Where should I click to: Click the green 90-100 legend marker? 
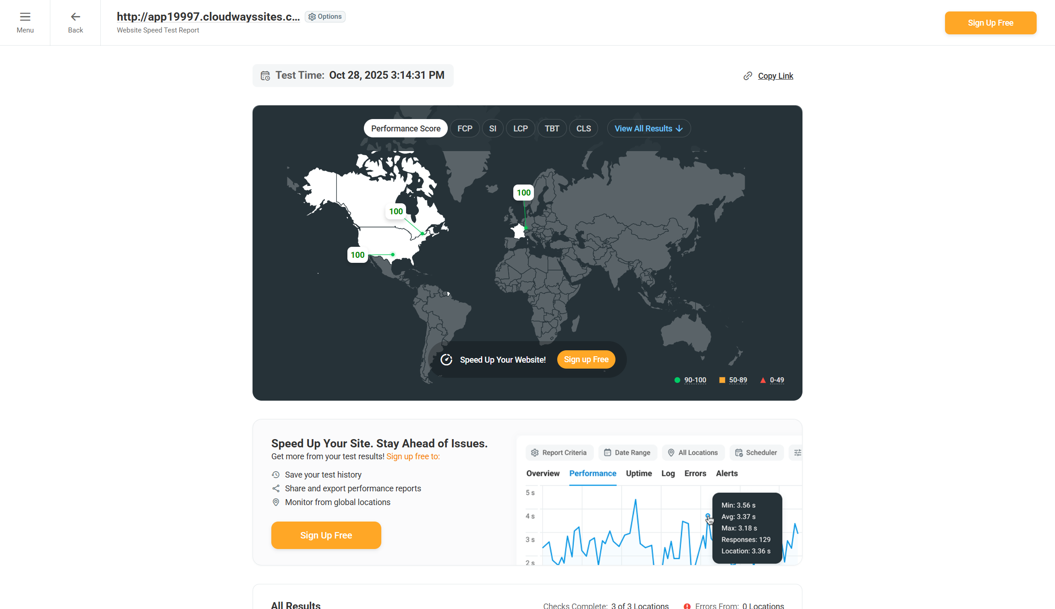[677, 380]
